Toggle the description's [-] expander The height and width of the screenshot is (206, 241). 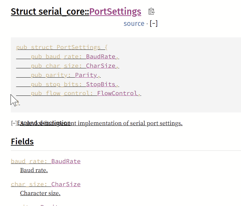click(14, 123)
